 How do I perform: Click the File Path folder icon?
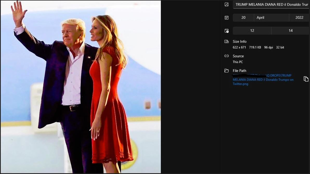tap(227, 71)
